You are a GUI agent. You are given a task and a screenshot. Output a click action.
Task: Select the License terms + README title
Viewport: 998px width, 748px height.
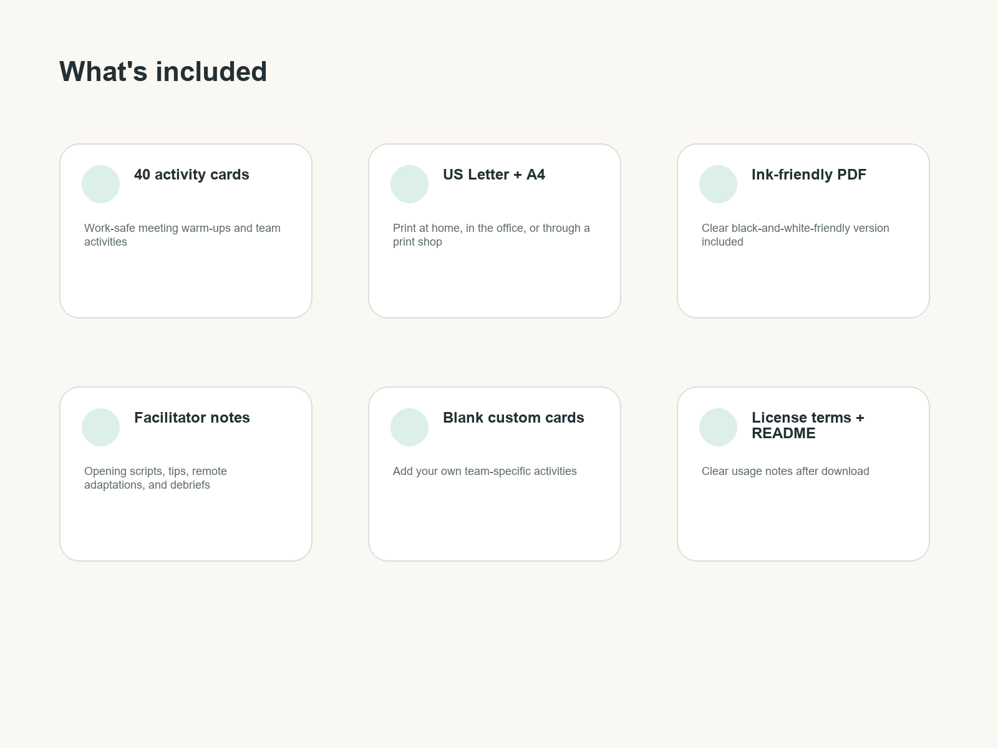808,425
